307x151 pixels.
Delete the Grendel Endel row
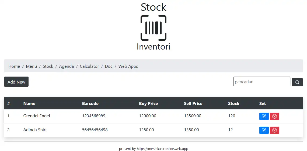274,116
